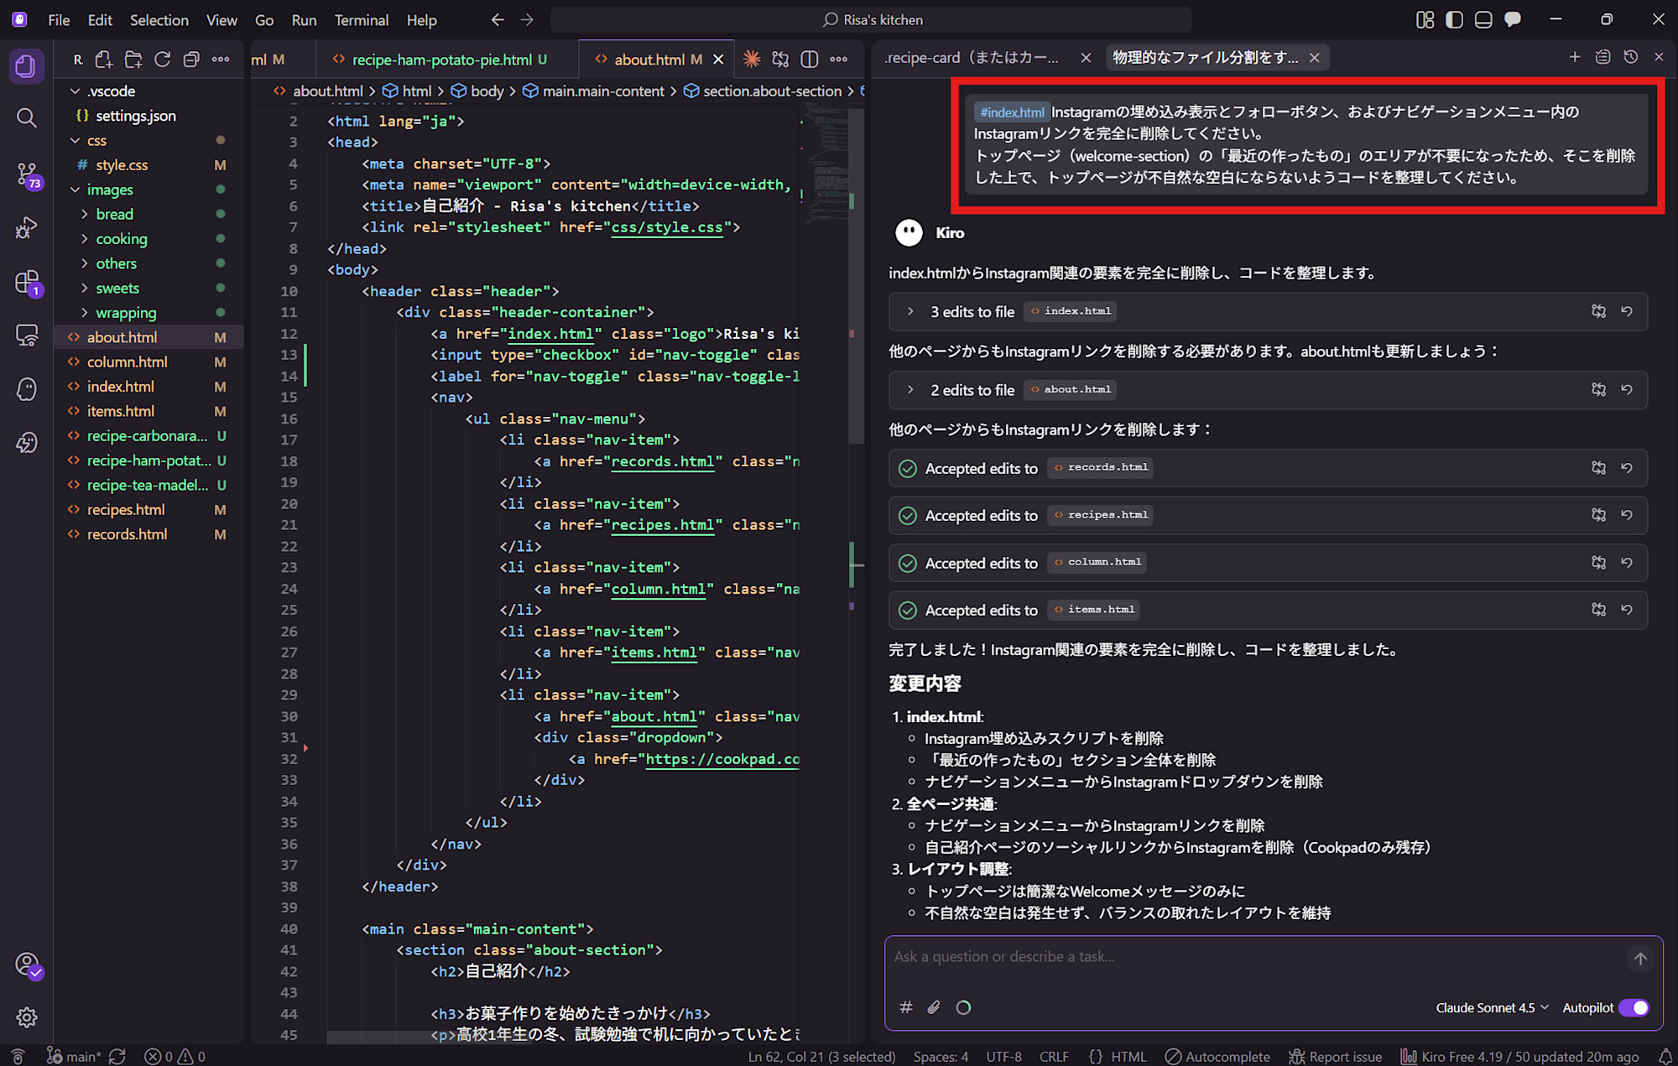Expand the '3 edits to file' index.html section
This screenshot has width=1678, height=1066.
pos(910,311)
